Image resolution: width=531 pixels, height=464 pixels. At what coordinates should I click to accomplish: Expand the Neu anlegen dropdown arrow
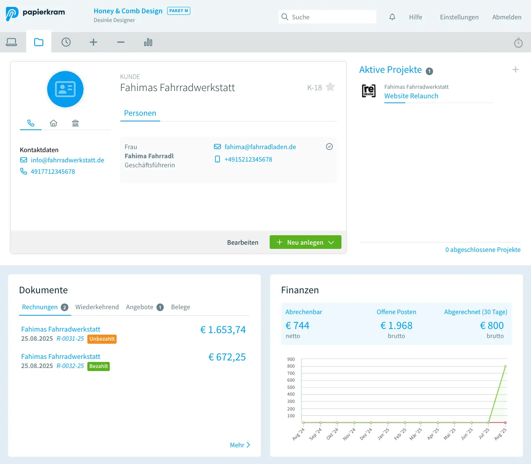coord(331,242)
